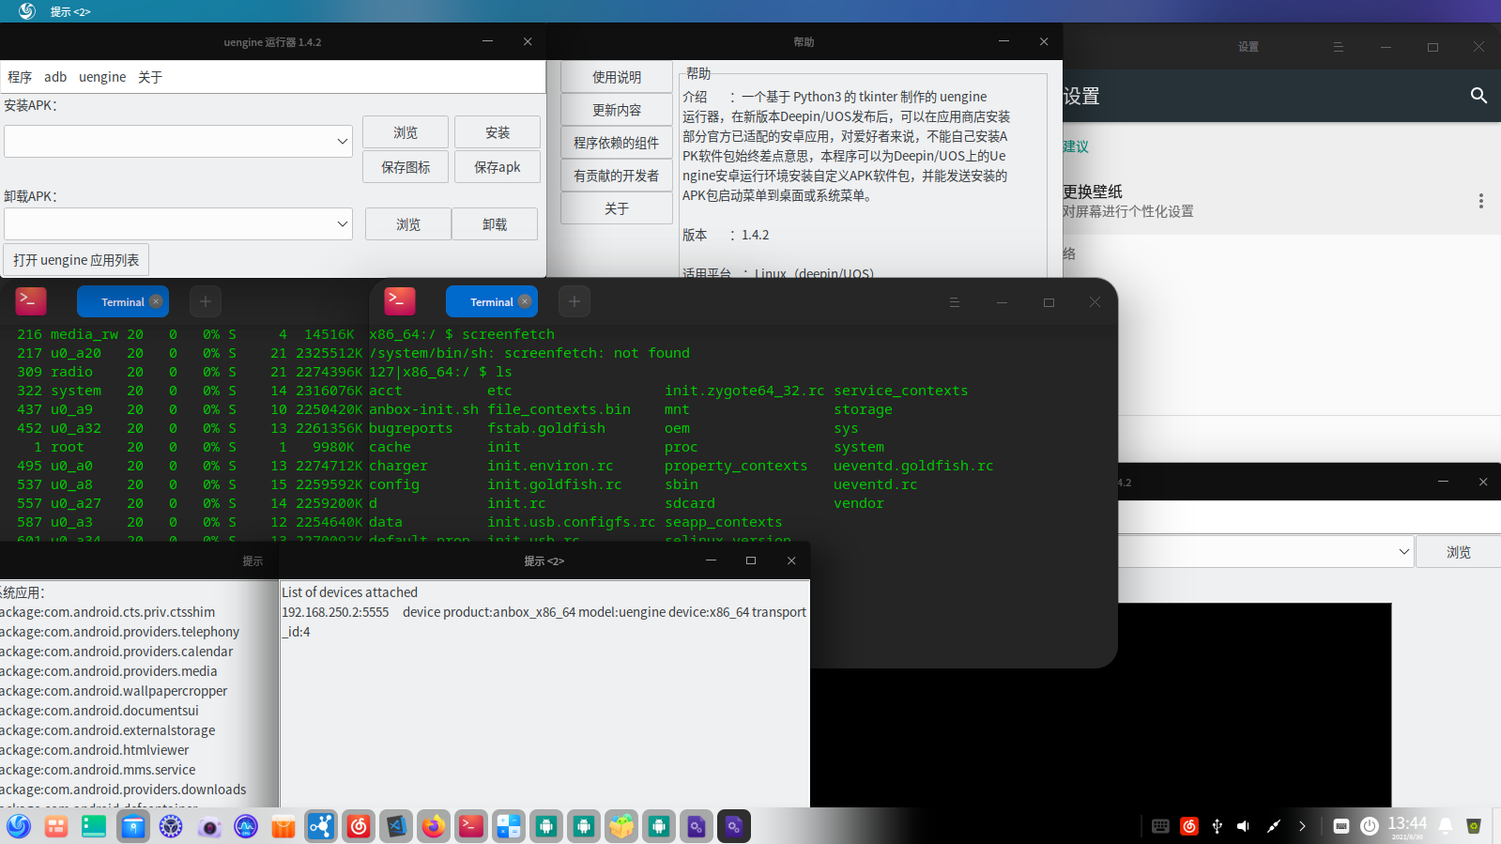Open the notification bell in the tray
The image size is (1501, 844).
(x=1446, y=826)
